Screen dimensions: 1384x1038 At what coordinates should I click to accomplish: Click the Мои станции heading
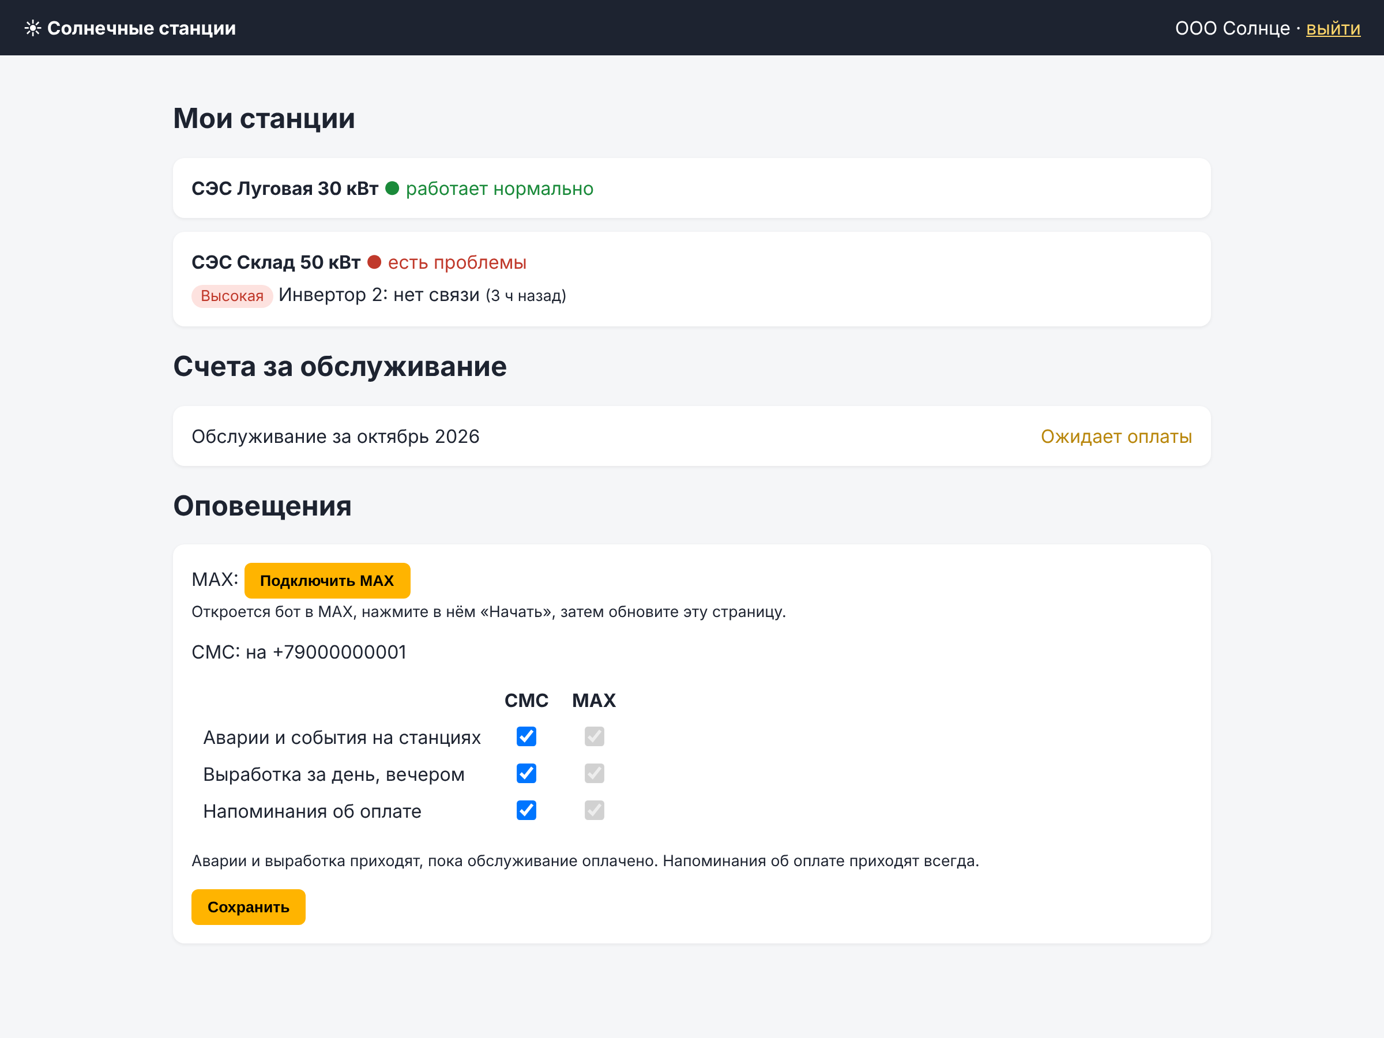pos(264,118)
